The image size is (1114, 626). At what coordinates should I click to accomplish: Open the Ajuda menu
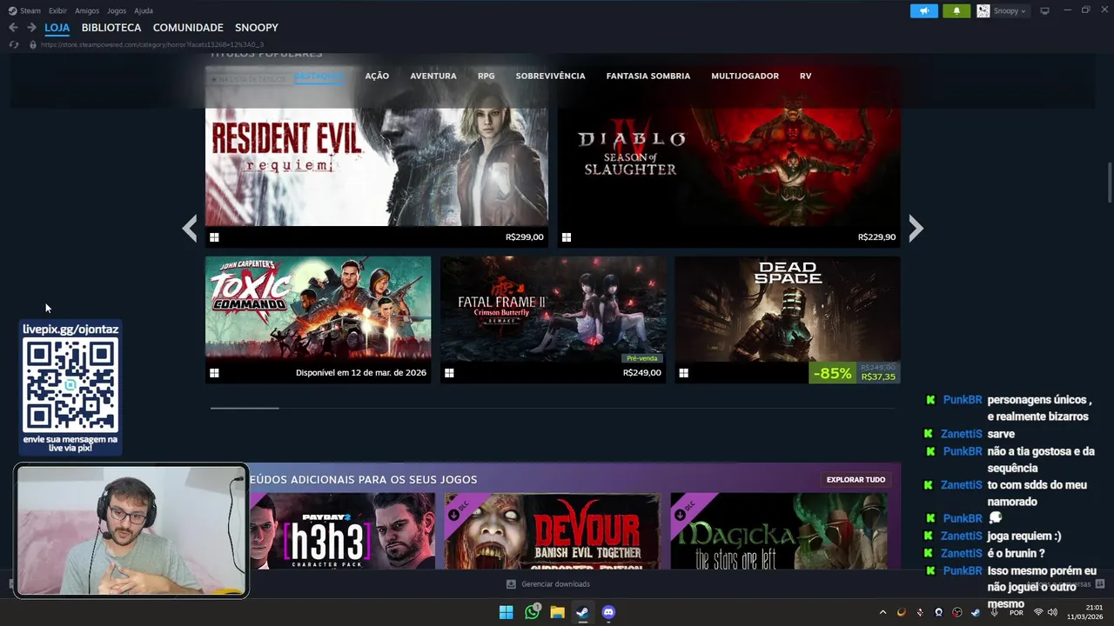(x=144, y=10)
